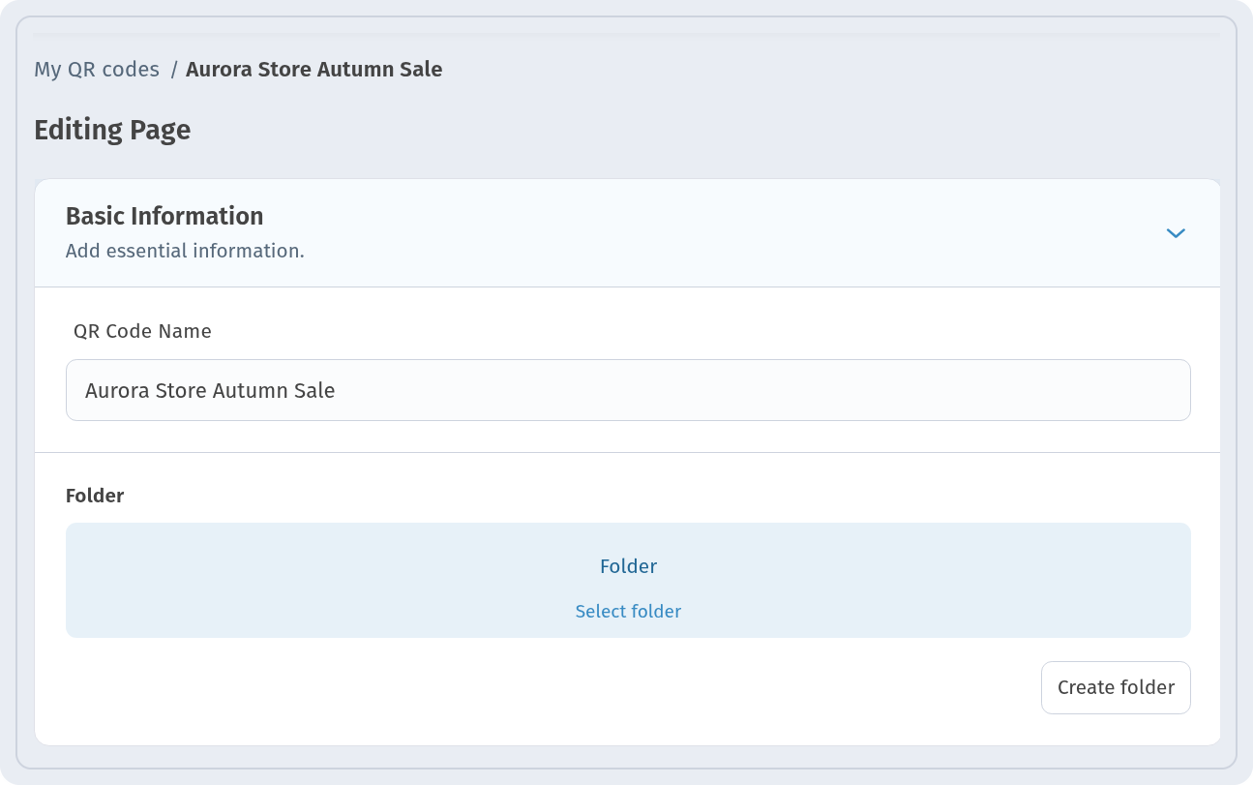Click the blue Folder text in the selection box
The width and height of the screenshot is (1253, 785).
[628, 566]
